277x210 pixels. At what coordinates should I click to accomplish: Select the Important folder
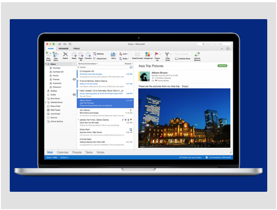(60, 83)
